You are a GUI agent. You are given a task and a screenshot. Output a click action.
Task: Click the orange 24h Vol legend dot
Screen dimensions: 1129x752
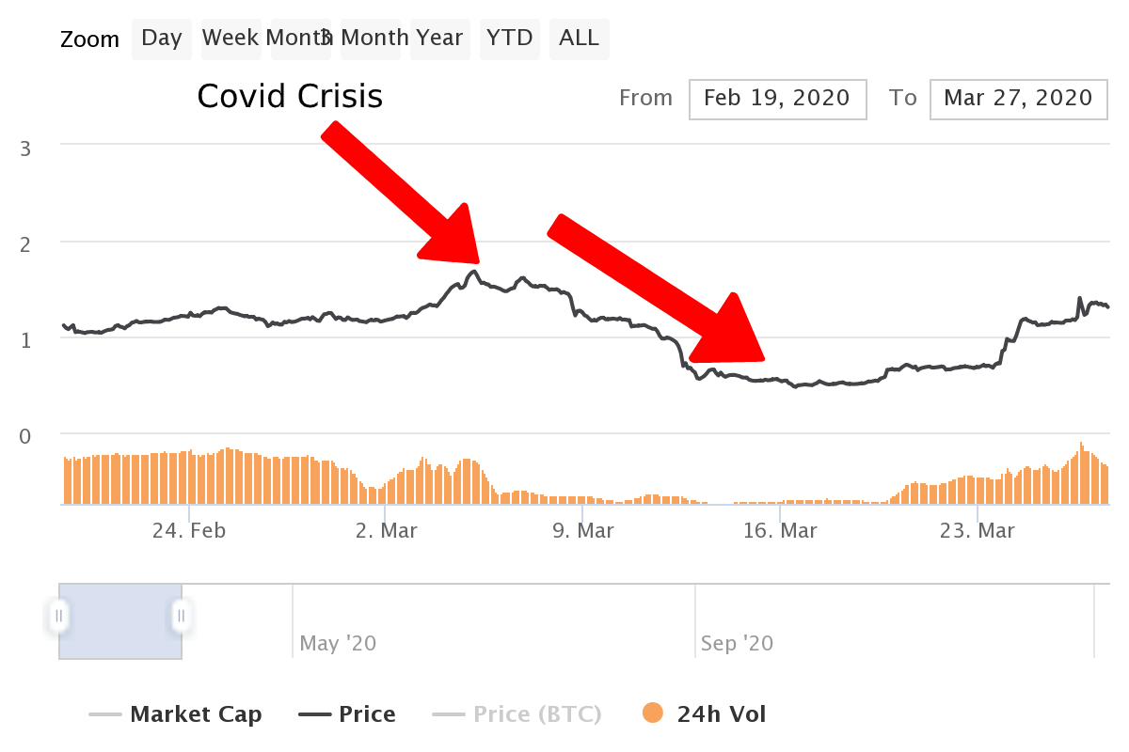coord(653,714)
